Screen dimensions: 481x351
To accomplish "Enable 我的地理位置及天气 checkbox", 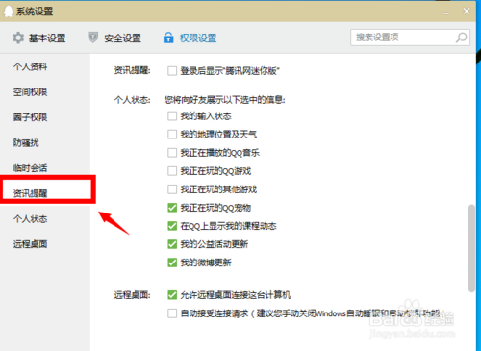I will (x=172, y=134).
